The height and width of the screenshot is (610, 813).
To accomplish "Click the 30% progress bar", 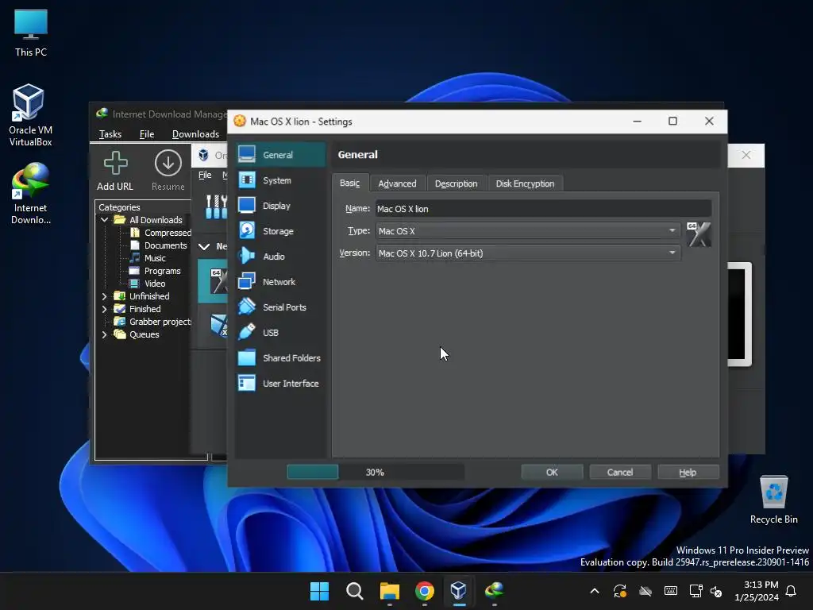I will click(x=376, y=472).
